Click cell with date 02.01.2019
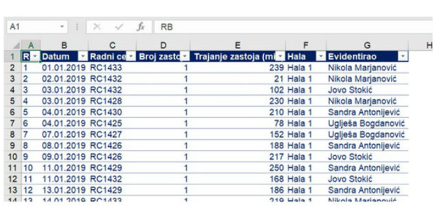 tap(64, 79)
